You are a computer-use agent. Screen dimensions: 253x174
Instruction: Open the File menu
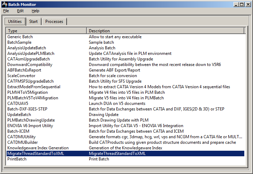click(6, 11)
